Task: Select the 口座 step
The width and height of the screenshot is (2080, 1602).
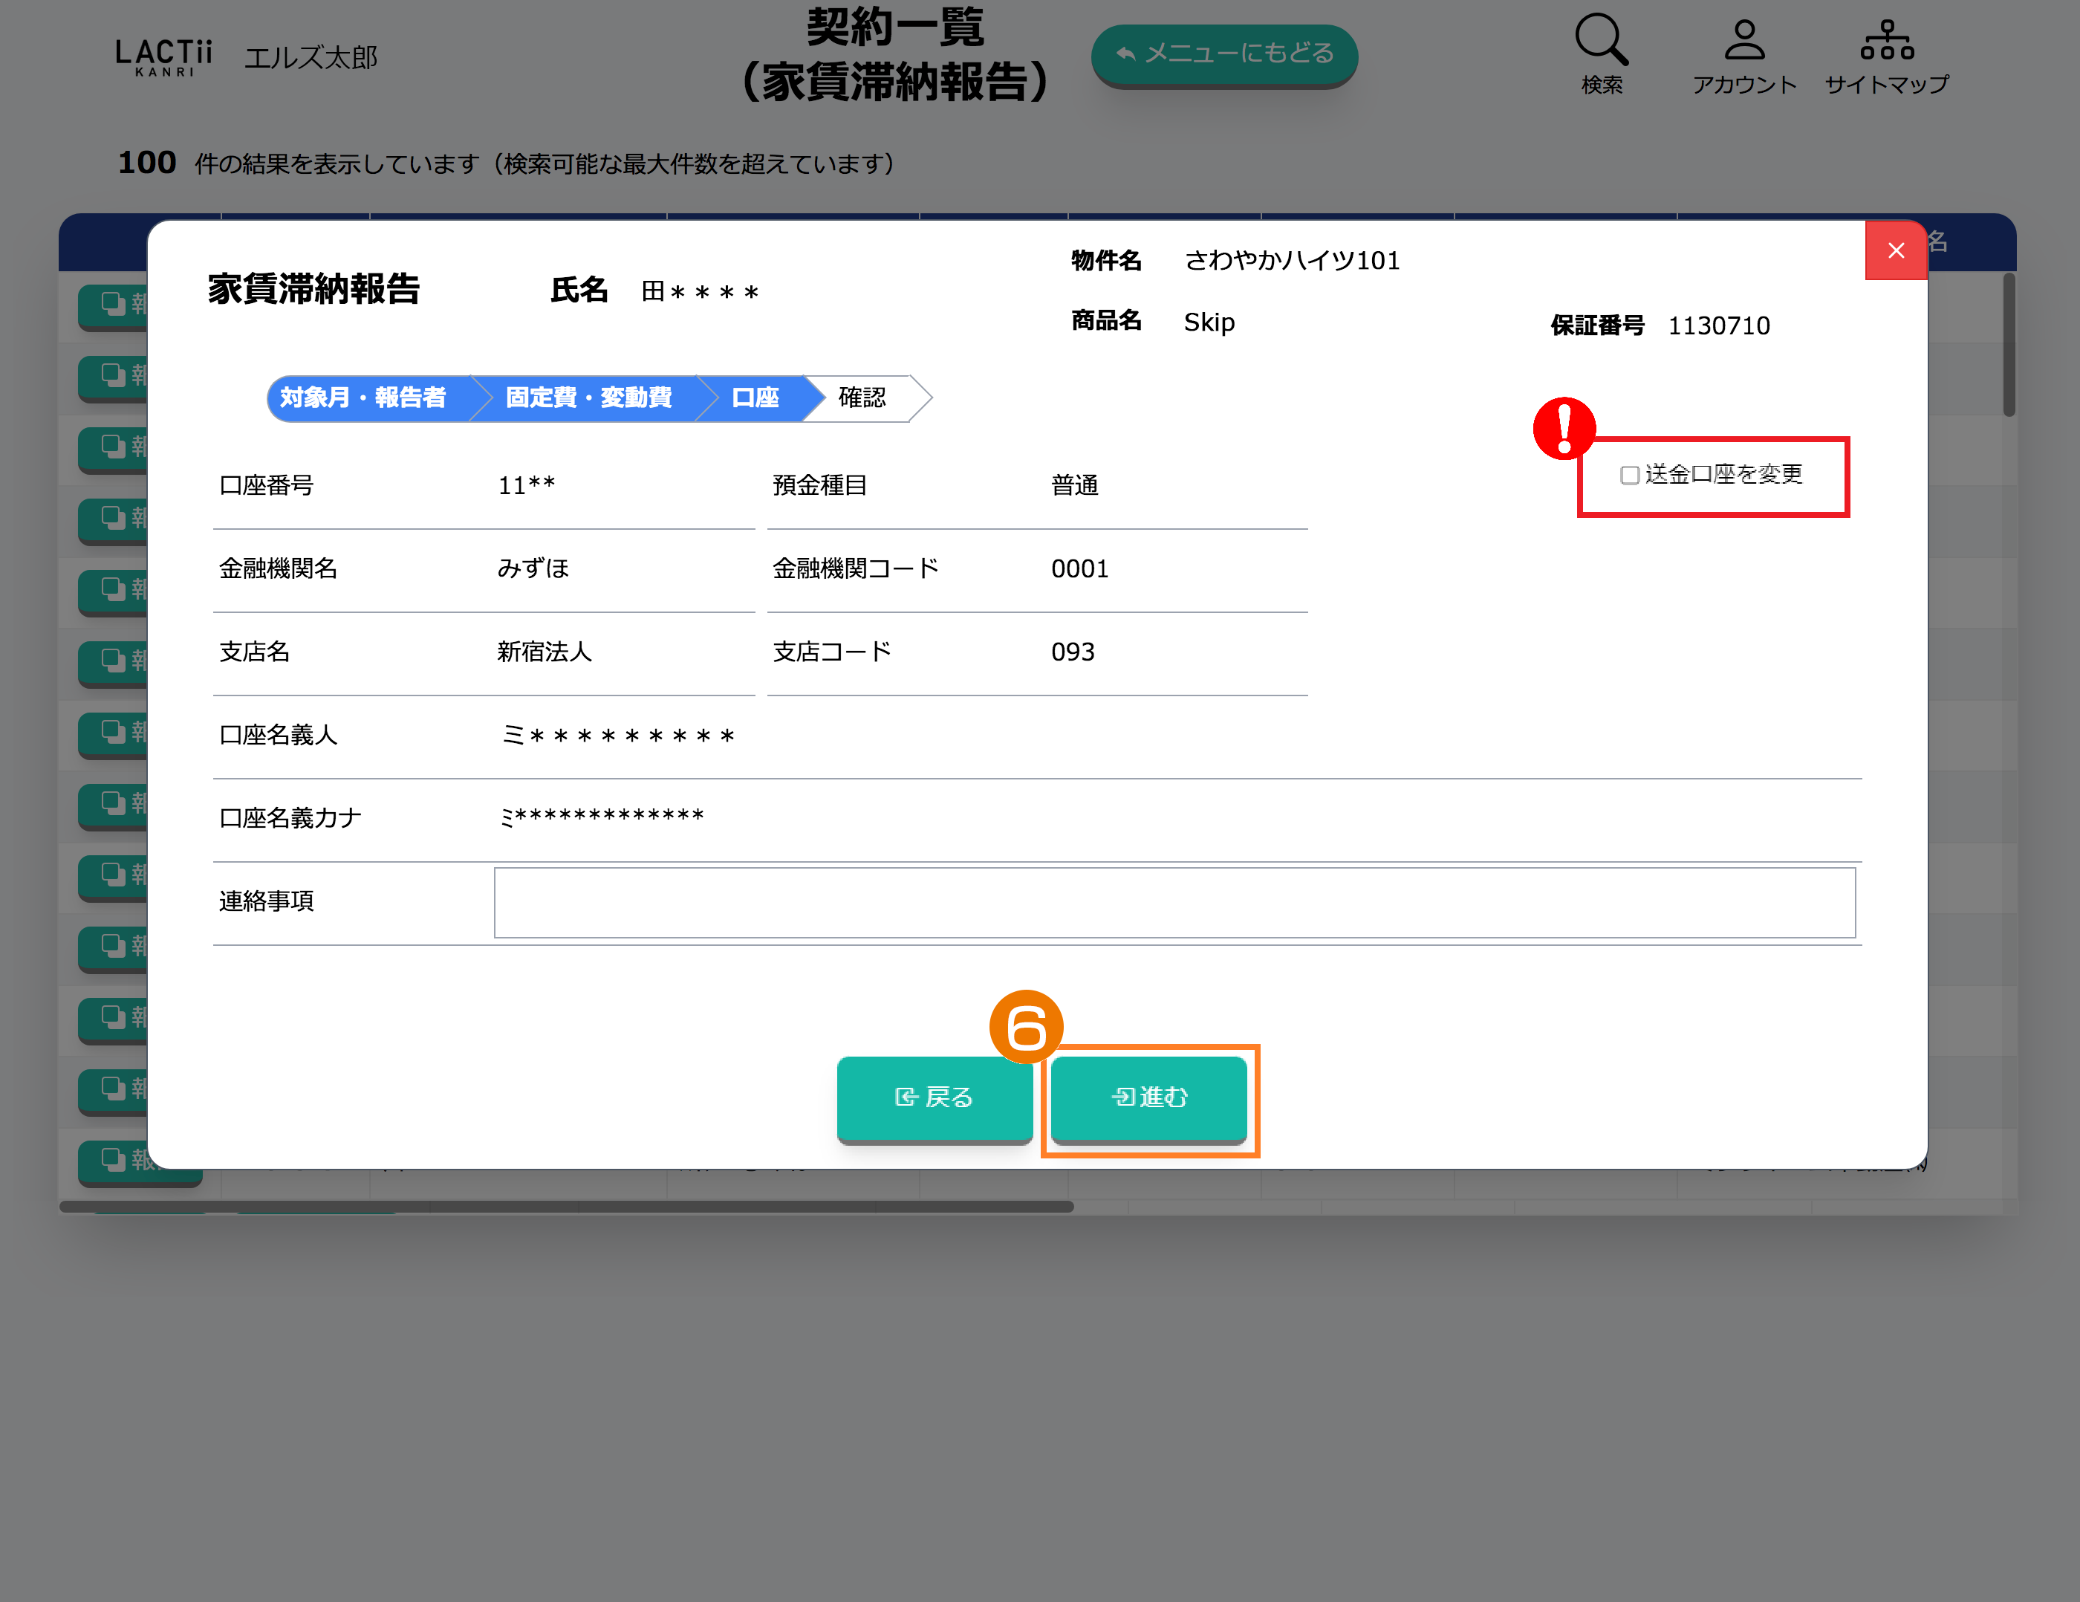Action: [x=755, y=398]
